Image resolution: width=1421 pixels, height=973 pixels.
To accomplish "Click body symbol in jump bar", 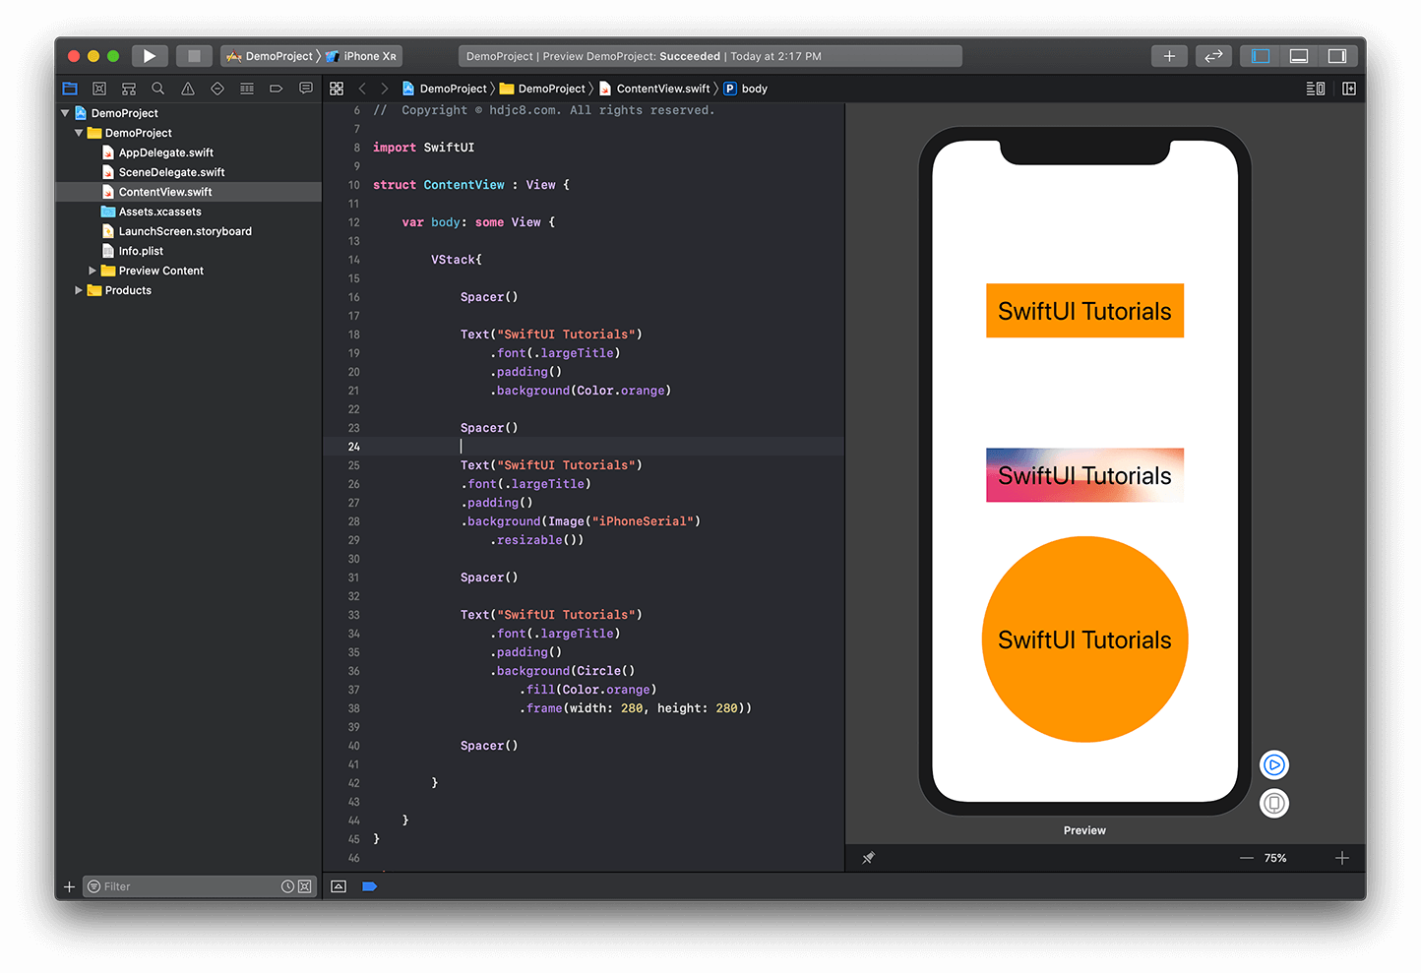I will pos(746,89).
